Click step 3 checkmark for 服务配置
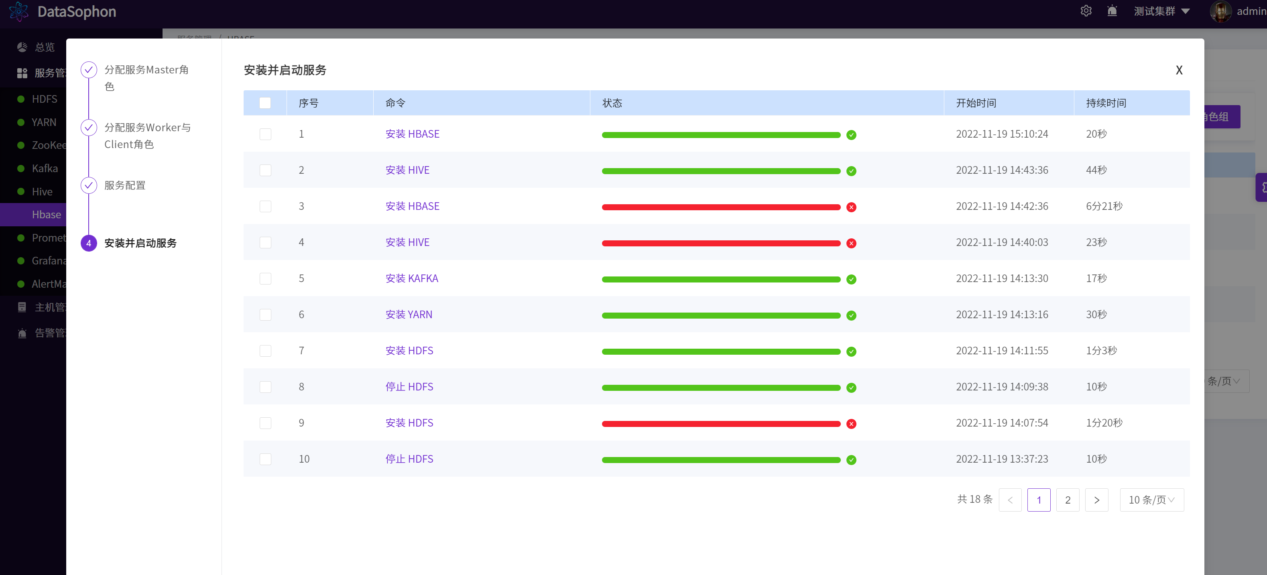This screenshot has height=575, width=1267. [89, 185]
